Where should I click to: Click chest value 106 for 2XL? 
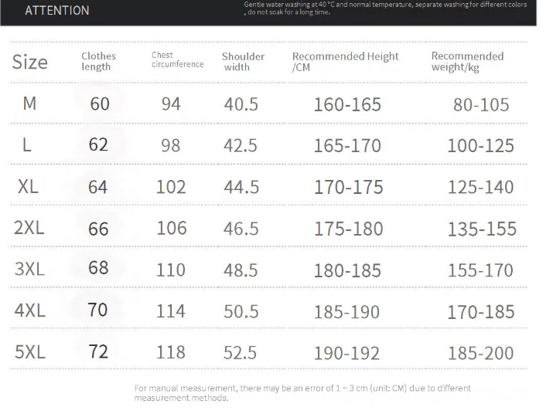[x=172, y=228]
